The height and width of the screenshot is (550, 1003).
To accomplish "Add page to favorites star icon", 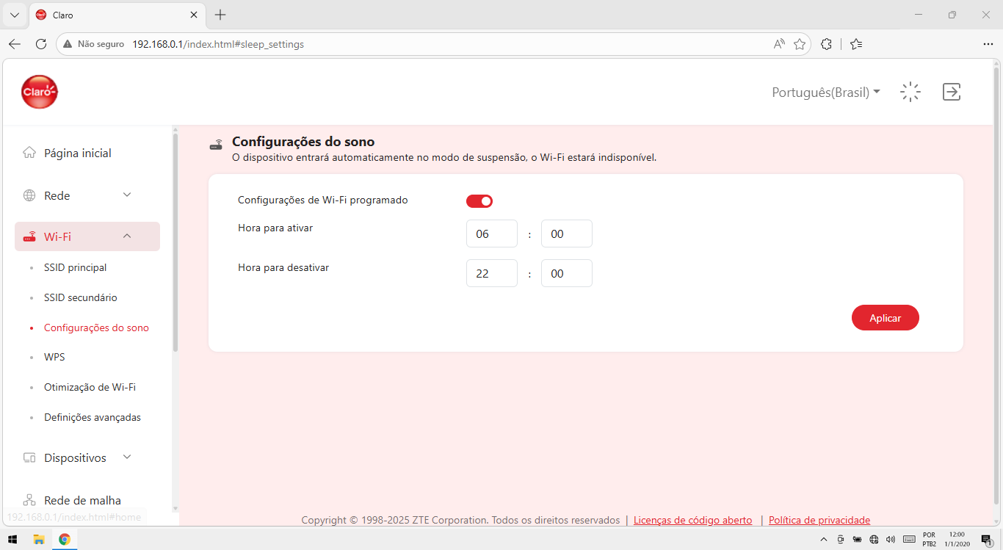I will 800,44.
